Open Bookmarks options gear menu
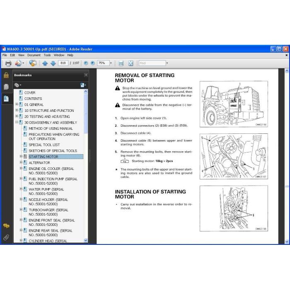Screen dimensions: 290x290 click(18, 85)
